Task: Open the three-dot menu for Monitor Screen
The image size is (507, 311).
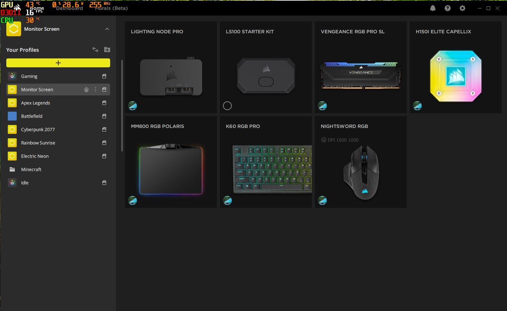Action: [x=95, y=89]
